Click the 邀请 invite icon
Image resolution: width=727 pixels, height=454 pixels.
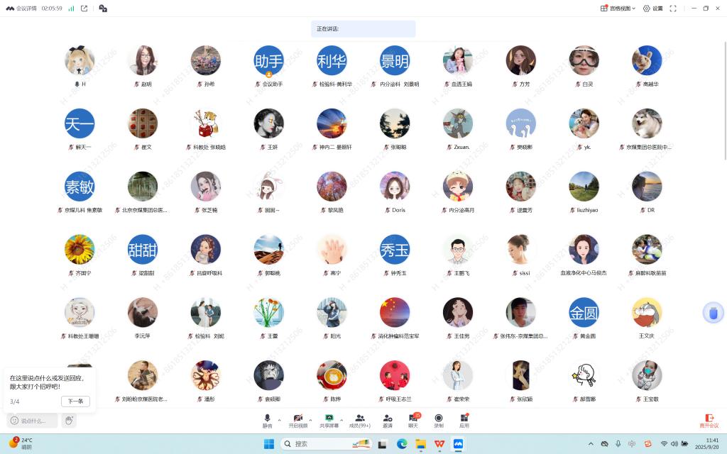pos(388,420)
